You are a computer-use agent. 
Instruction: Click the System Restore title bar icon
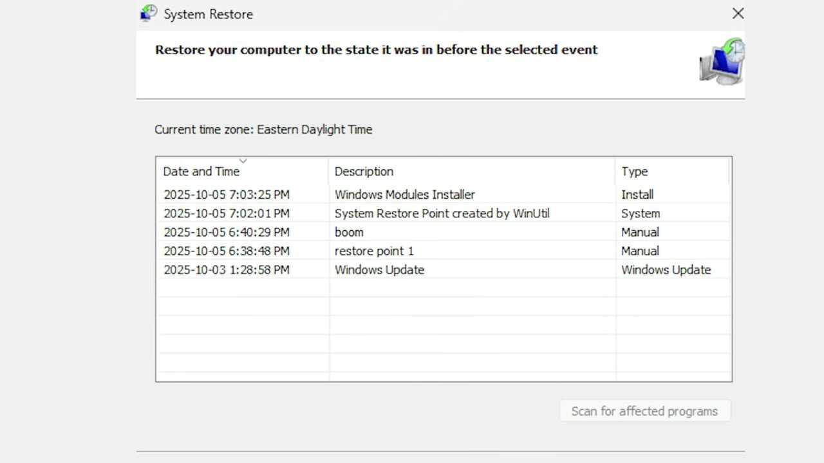point(149,14)
